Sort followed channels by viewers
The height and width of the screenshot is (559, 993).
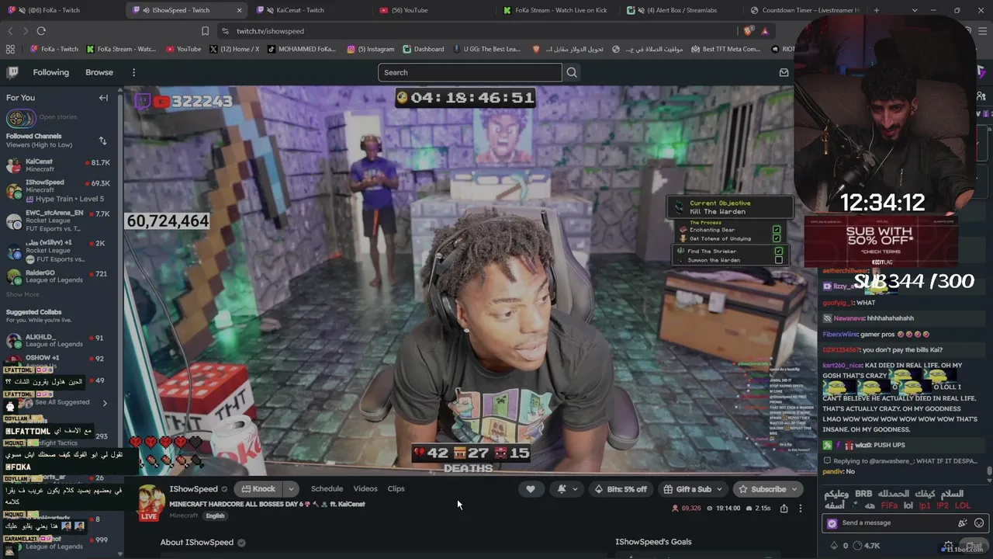click(x=102, y=141)
